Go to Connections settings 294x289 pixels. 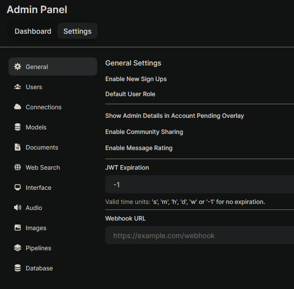[x=53, y=107]
